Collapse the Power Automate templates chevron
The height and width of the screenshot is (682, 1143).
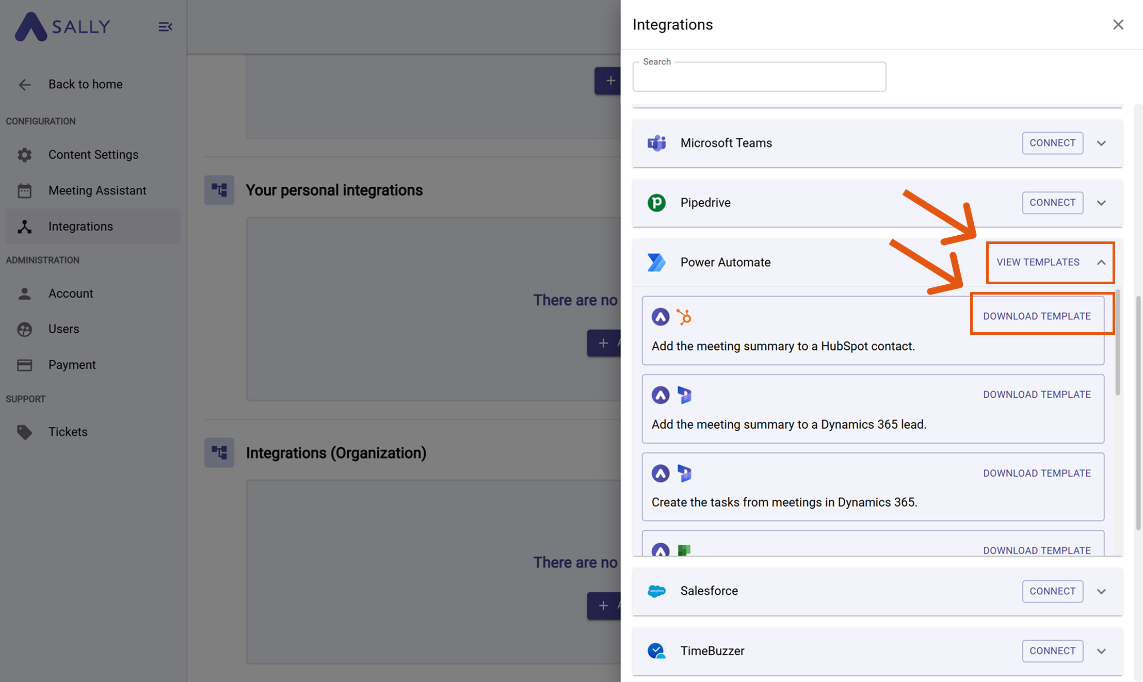1102,263
